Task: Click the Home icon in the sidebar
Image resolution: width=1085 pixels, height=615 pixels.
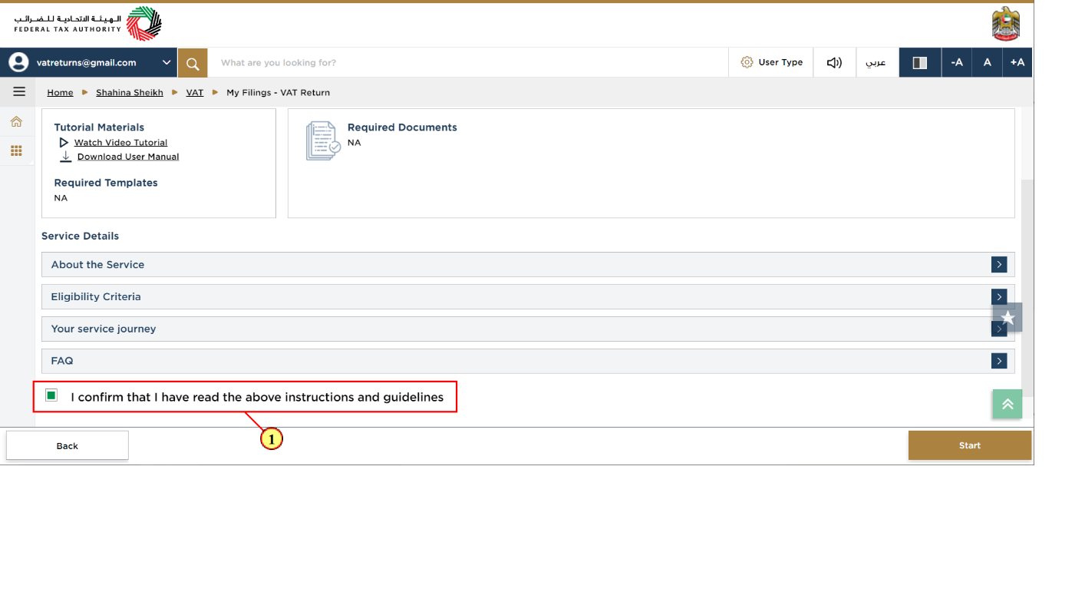Action: click(16, 121)
